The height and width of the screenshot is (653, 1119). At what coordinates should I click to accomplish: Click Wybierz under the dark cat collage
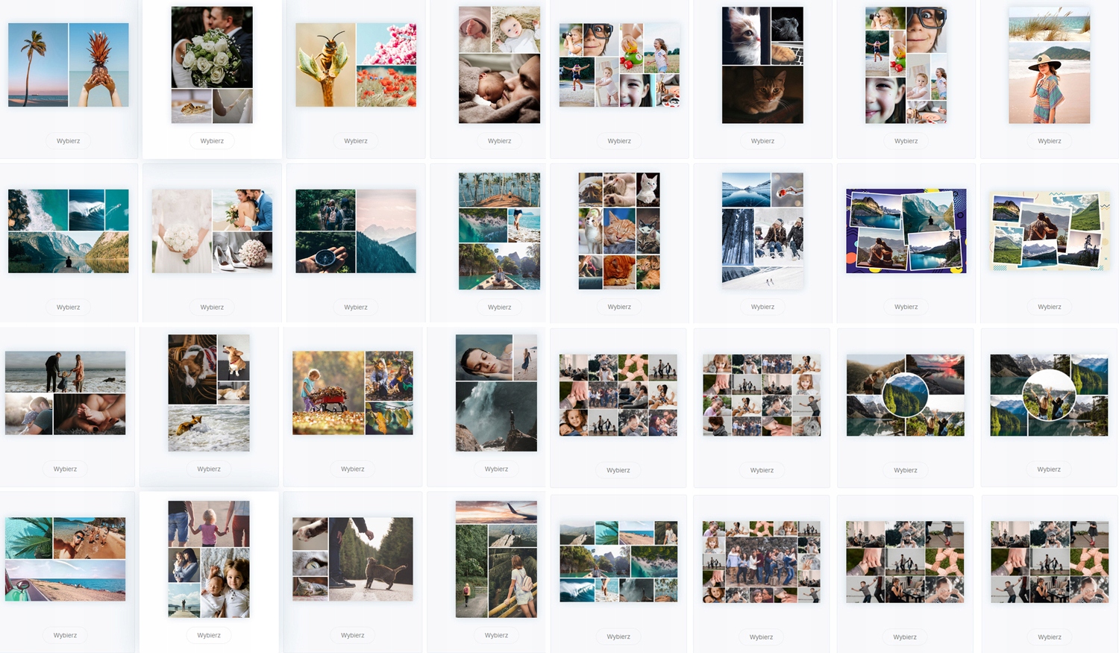(762, 141)
